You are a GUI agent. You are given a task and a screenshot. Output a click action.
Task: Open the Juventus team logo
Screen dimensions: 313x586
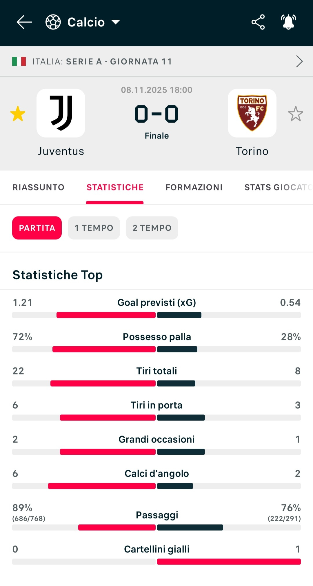[61, 113]
